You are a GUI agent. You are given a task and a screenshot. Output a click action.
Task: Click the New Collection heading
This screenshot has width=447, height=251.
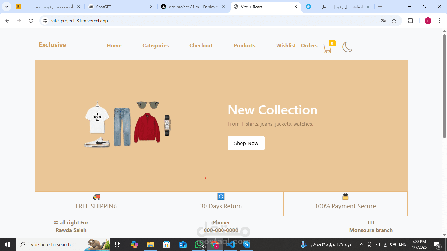[273, 110]
